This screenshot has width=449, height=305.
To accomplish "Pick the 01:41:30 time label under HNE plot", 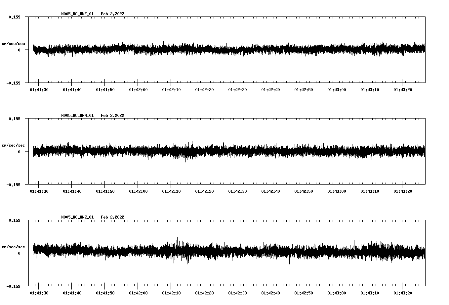I will point(39,90).
